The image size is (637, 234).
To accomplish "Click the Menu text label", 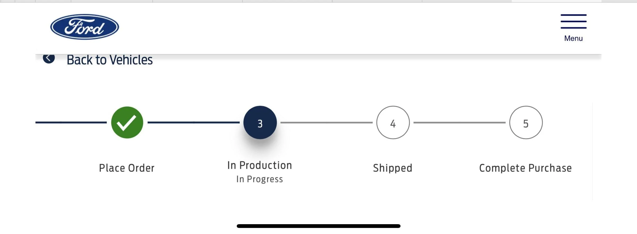I will [x=574, y=38].
